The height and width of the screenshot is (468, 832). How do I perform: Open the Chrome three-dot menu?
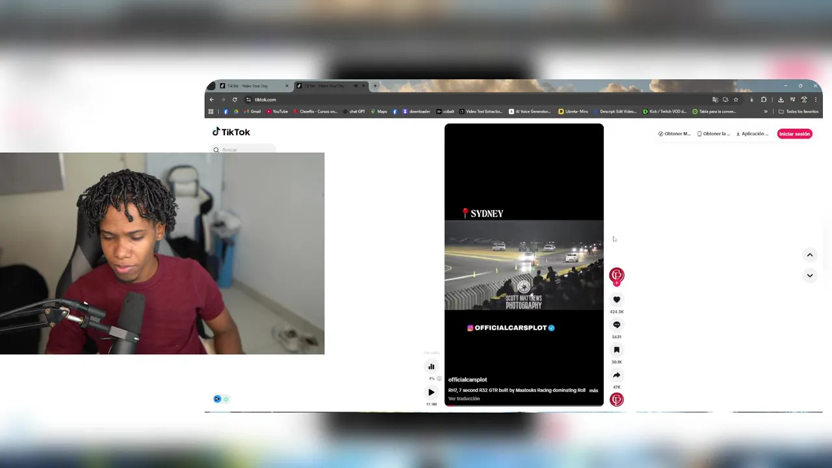[x=816, y=99]
